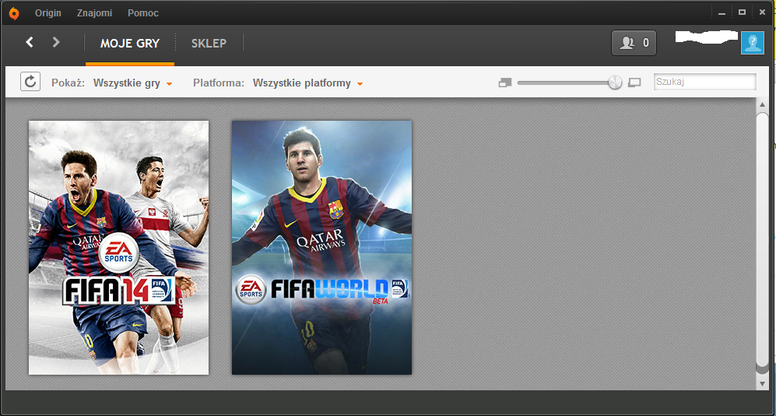Click the Origin logo icon
This screenshot has width=776, height=416.
tap(14, 13)
